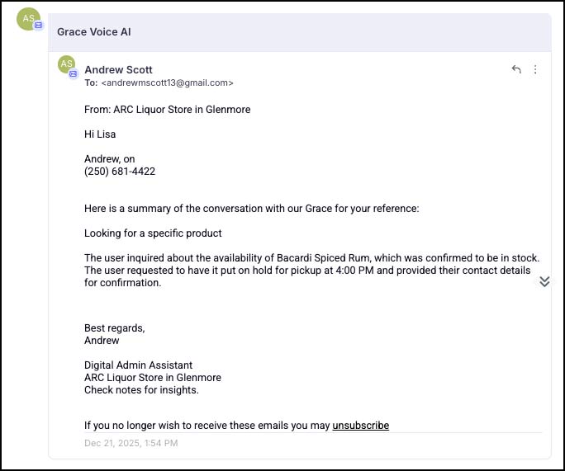The height and width of the screenshot is (471, 565).
Task: Click the andrewmscott13@gmail.com recipient address
Action: (167, 83)
